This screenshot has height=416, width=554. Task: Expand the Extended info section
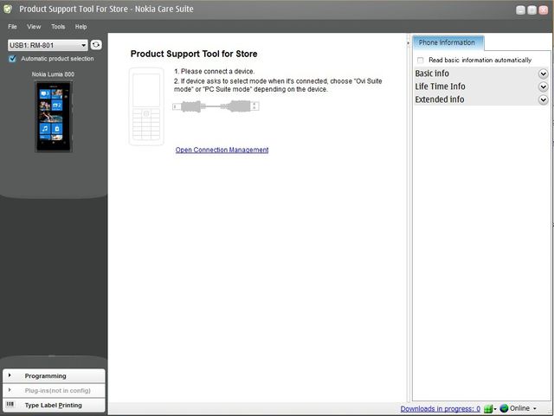pyautogui.click(x=543, y=99)
